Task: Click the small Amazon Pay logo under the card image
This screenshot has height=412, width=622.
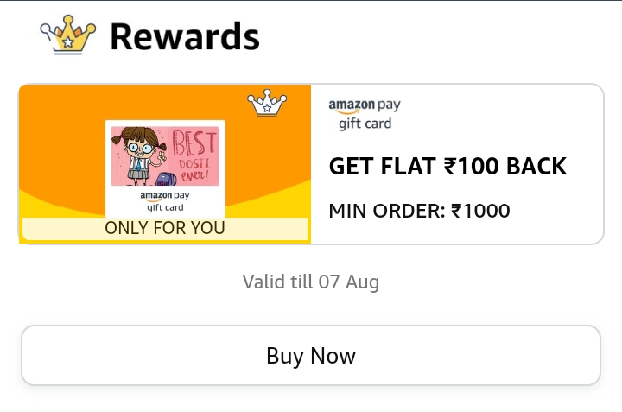Action: [164, 195]
